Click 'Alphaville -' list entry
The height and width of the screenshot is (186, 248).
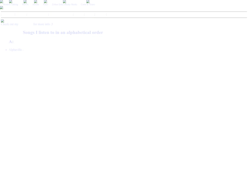[16, 50]
